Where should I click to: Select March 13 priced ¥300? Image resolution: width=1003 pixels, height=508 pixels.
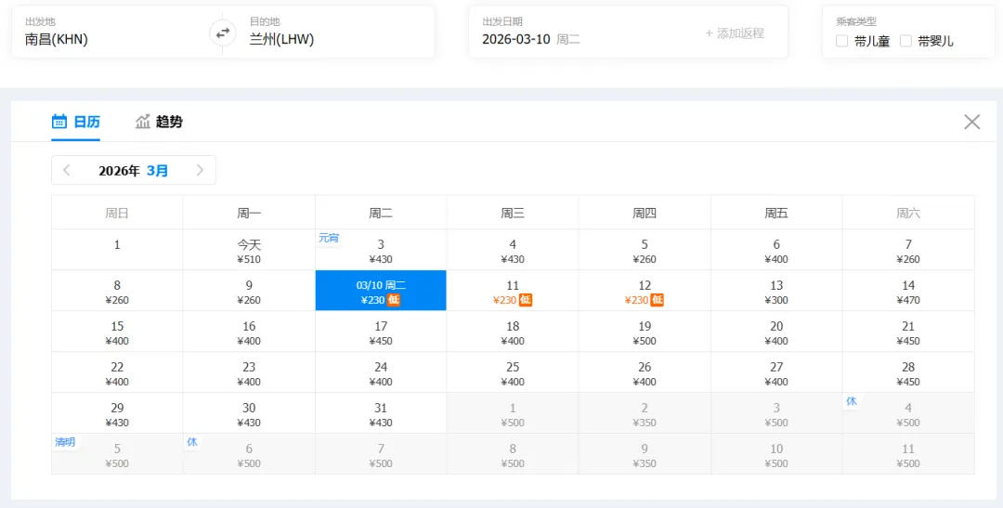click(775, 291)
